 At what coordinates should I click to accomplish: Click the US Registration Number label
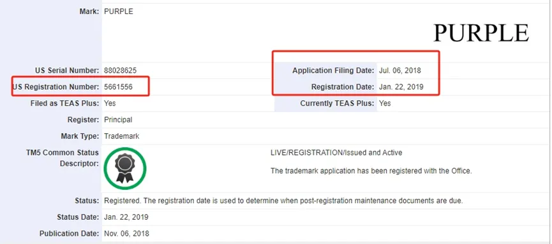pyautogui.click(x=56, y=87)
